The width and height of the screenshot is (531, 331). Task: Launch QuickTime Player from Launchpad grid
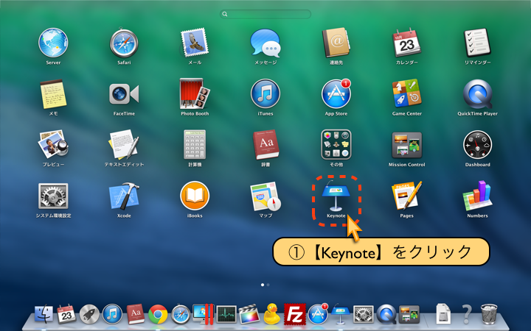click(x=477, y=94)
